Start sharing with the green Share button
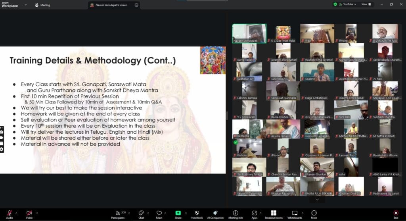The width and height of the screenshot is (406, 221). (x=178, y=213)
